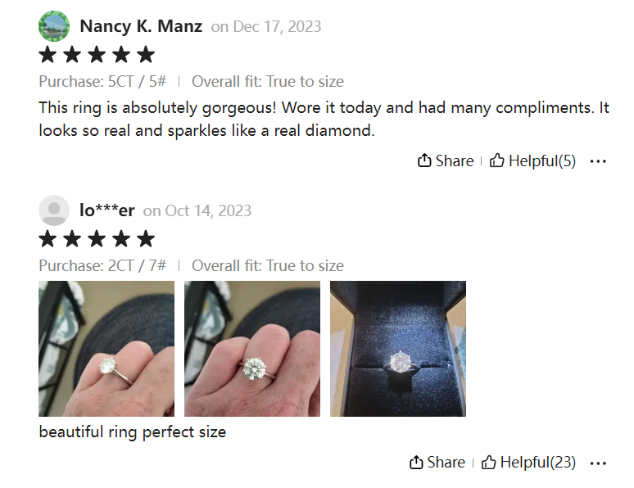634x488 pixels.
Task: Click Share text on lo***er's review
Action: coord(446,463)
